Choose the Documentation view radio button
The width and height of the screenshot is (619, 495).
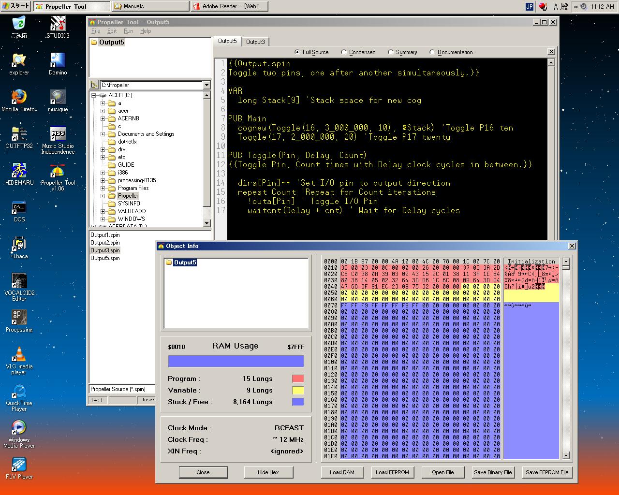[x=432, y=52]
